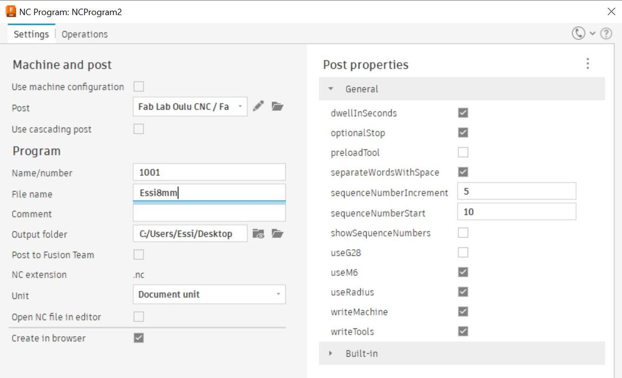This screenshot has height=378, width=622.
Task: Click the Fusion app icon in title bar
Action: point(11,11)
